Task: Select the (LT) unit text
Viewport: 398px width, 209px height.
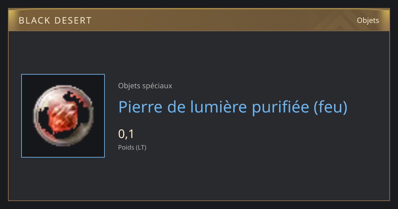Action: pos(141,147)
